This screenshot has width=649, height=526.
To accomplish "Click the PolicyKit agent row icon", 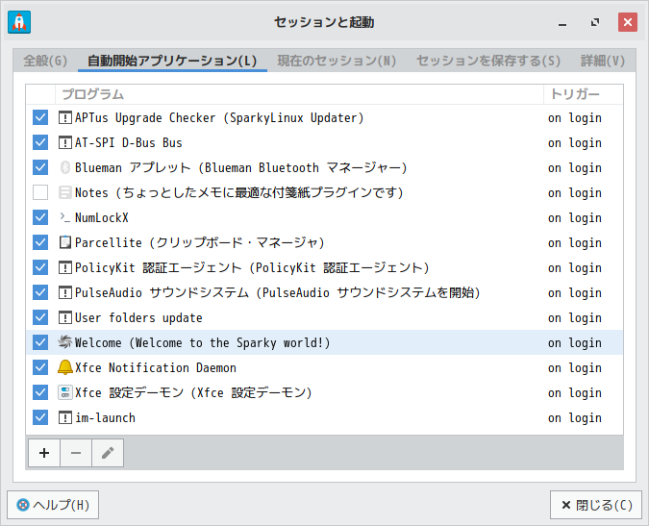I will coord(65,267).
